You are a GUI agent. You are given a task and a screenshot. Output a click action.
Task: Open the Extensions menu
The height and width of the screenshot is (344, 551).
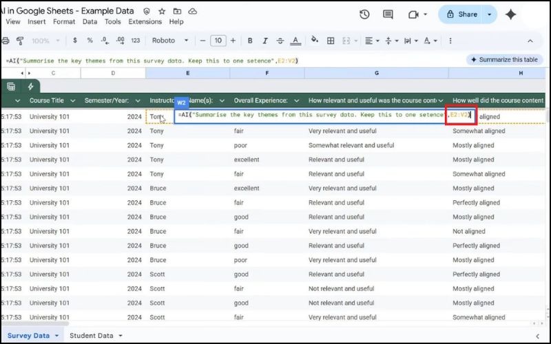point(145,22)
